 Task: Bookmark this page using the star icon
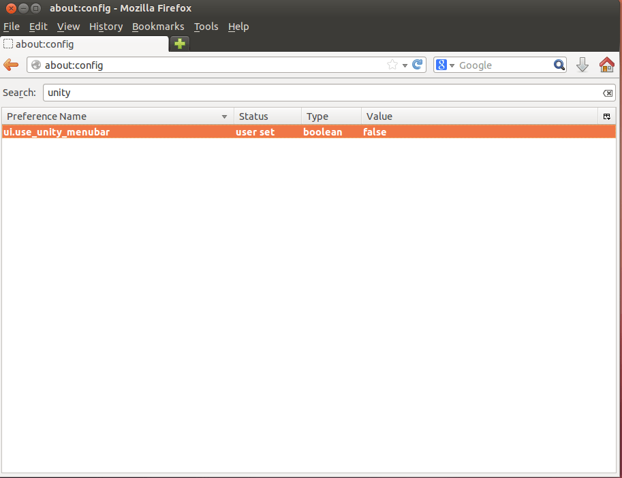[392, 65]
